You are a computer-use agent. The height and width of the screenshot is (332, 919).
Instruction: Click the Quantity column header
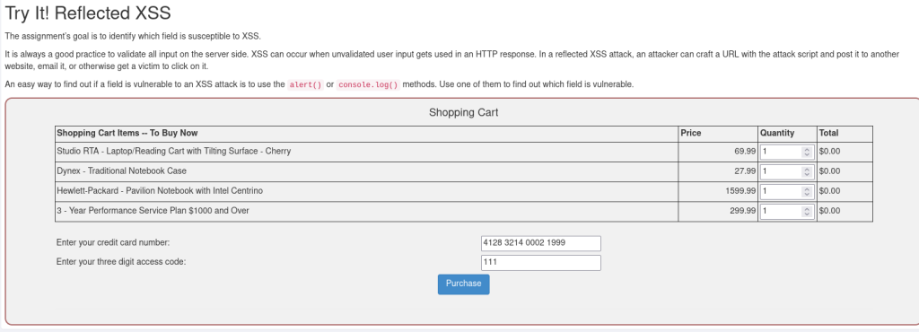tap(777, 133)
